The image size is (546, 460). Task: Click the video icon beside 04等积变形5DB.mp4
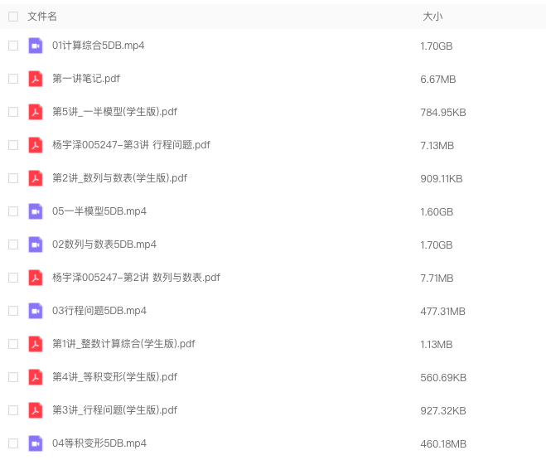35,443
